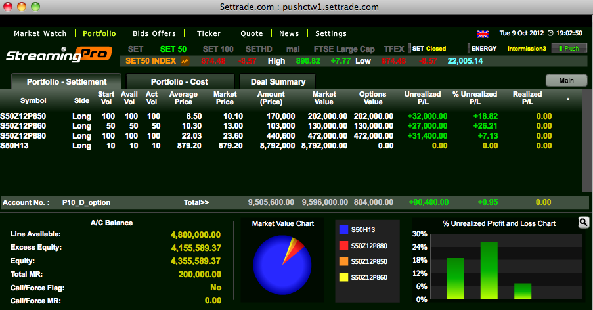Click account number P10_D_option
This screenshot has height=310, width=593.
coord(86,203)
